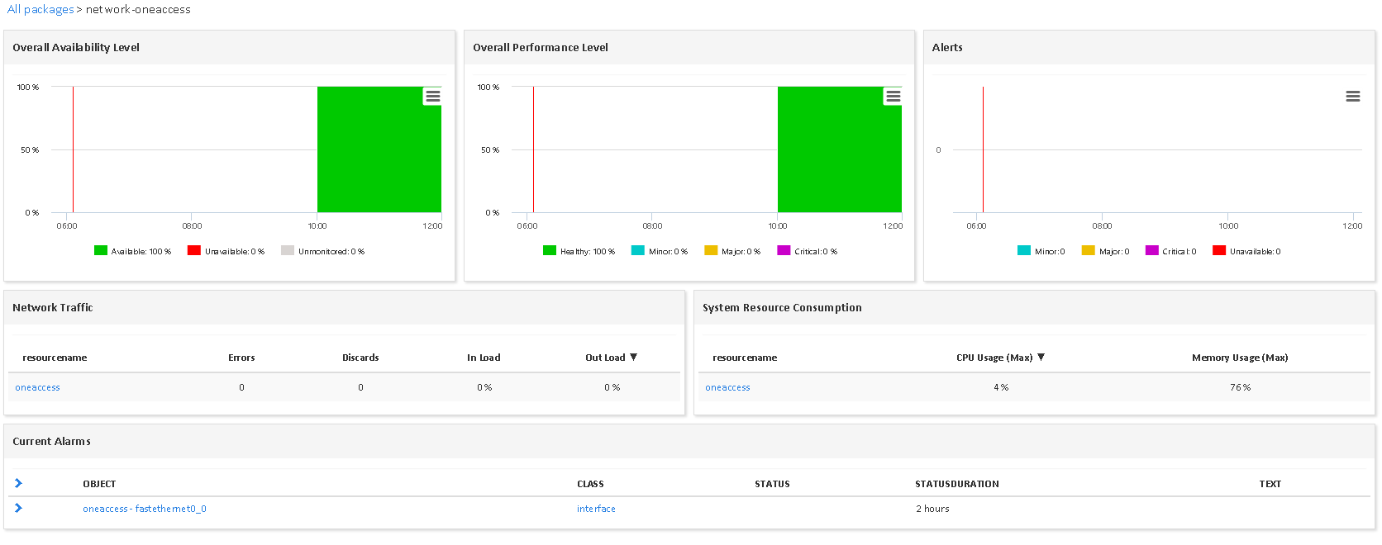This screenshot has height=545, width=1382.
Task: Open Alerts chart hamburger menu
Action: [x=1352, y=97]
